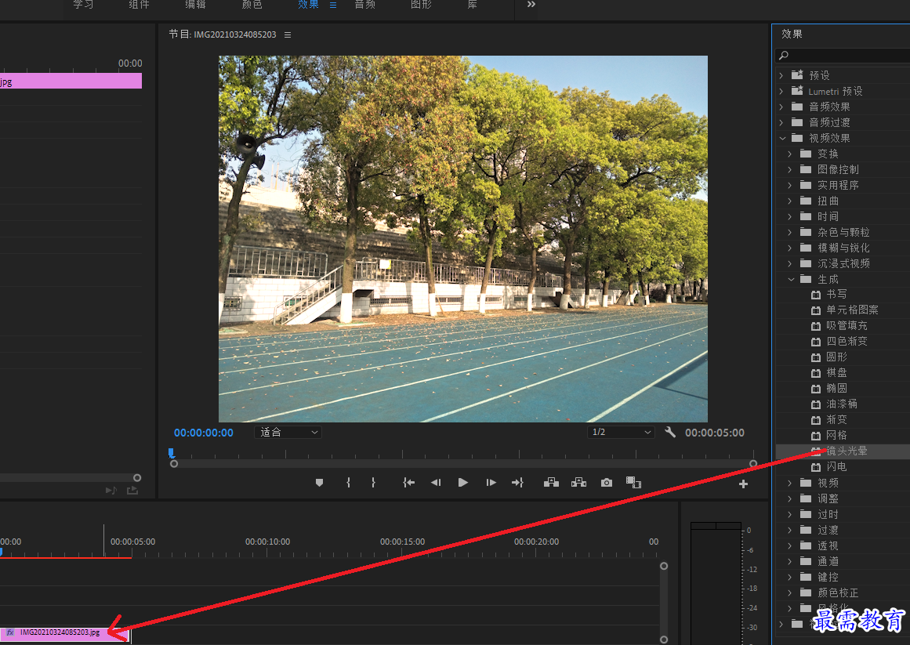
Task: Click the search field in Effects panel
Action: (x=843, y=55)
